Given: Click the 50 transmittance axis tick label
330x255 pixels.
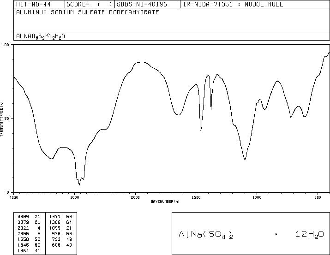Looking at the screenshot, I should tap(6, 119).
